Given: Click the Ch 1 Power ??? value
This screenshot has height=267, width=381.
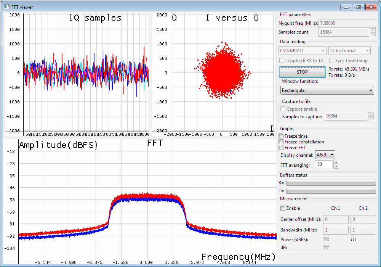Looking at the screenshot, I should point(326,240).
